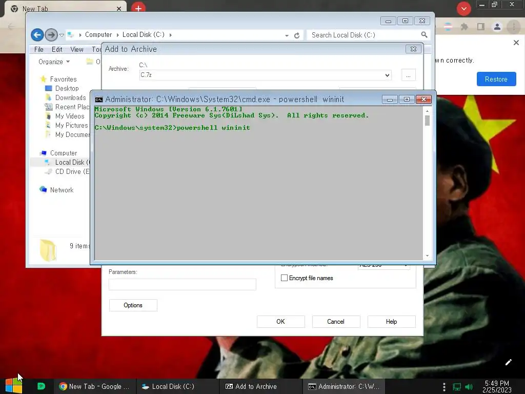Click the network tray icon
This screenshot has height=394, width=525.
[457, 387]
